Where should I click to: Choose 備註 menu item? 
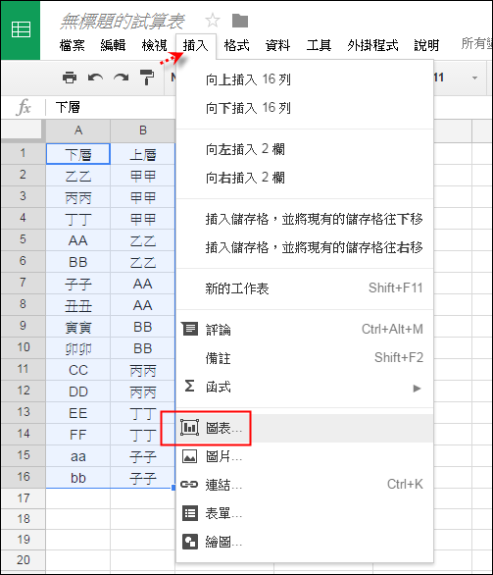[x=305, y=358]
